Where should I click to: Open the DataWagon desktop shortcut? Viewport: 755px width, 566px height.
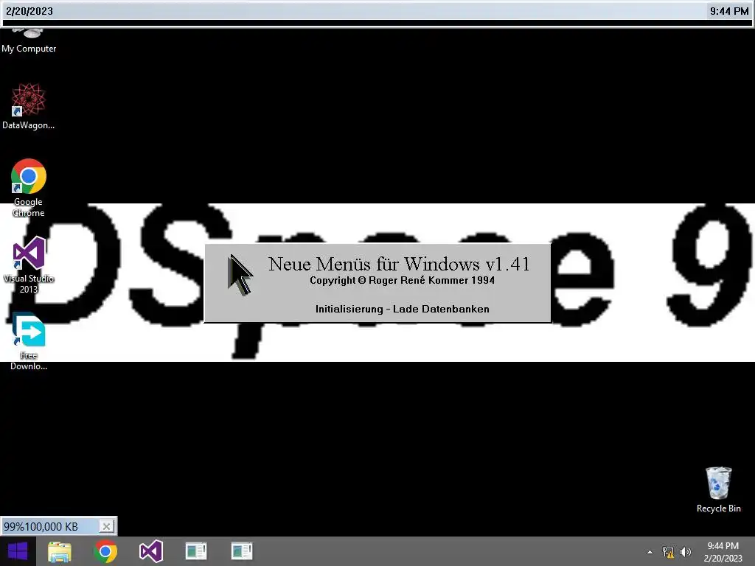point(29,106)
